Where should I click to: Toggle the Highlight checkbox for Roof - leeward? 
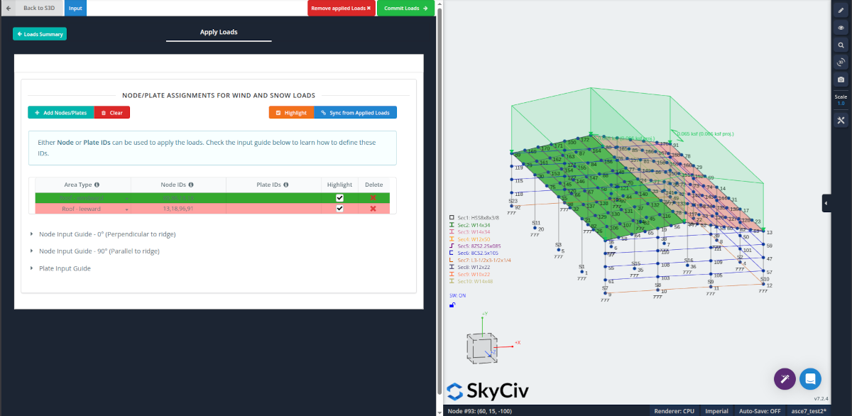coord(339,209)
